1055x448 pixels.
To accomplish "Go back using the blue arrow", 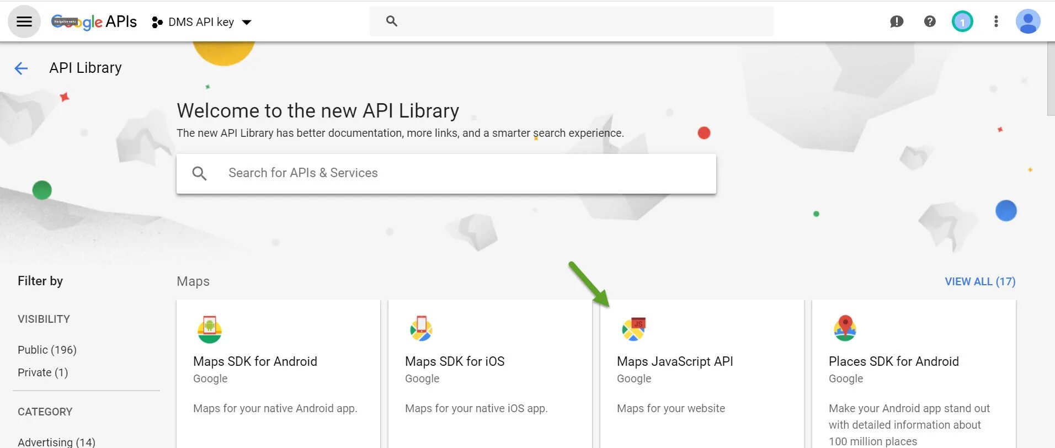I will [x=21, y=68].
